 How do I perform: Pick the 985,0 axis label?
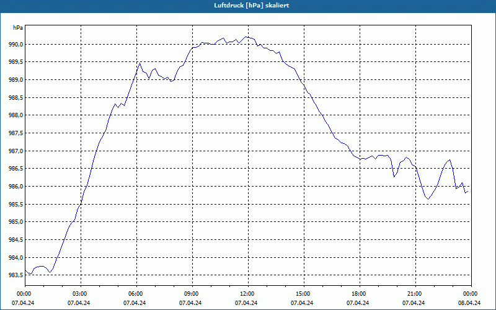[x=16, y=222]
